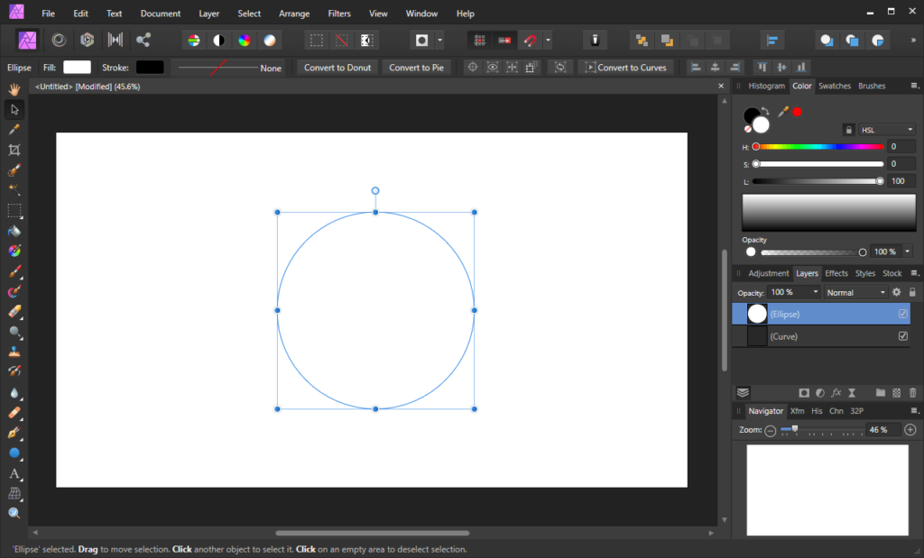Activate the Flood Fill tool
Viewport: 924px width, 558px height.
click(14, 232)
